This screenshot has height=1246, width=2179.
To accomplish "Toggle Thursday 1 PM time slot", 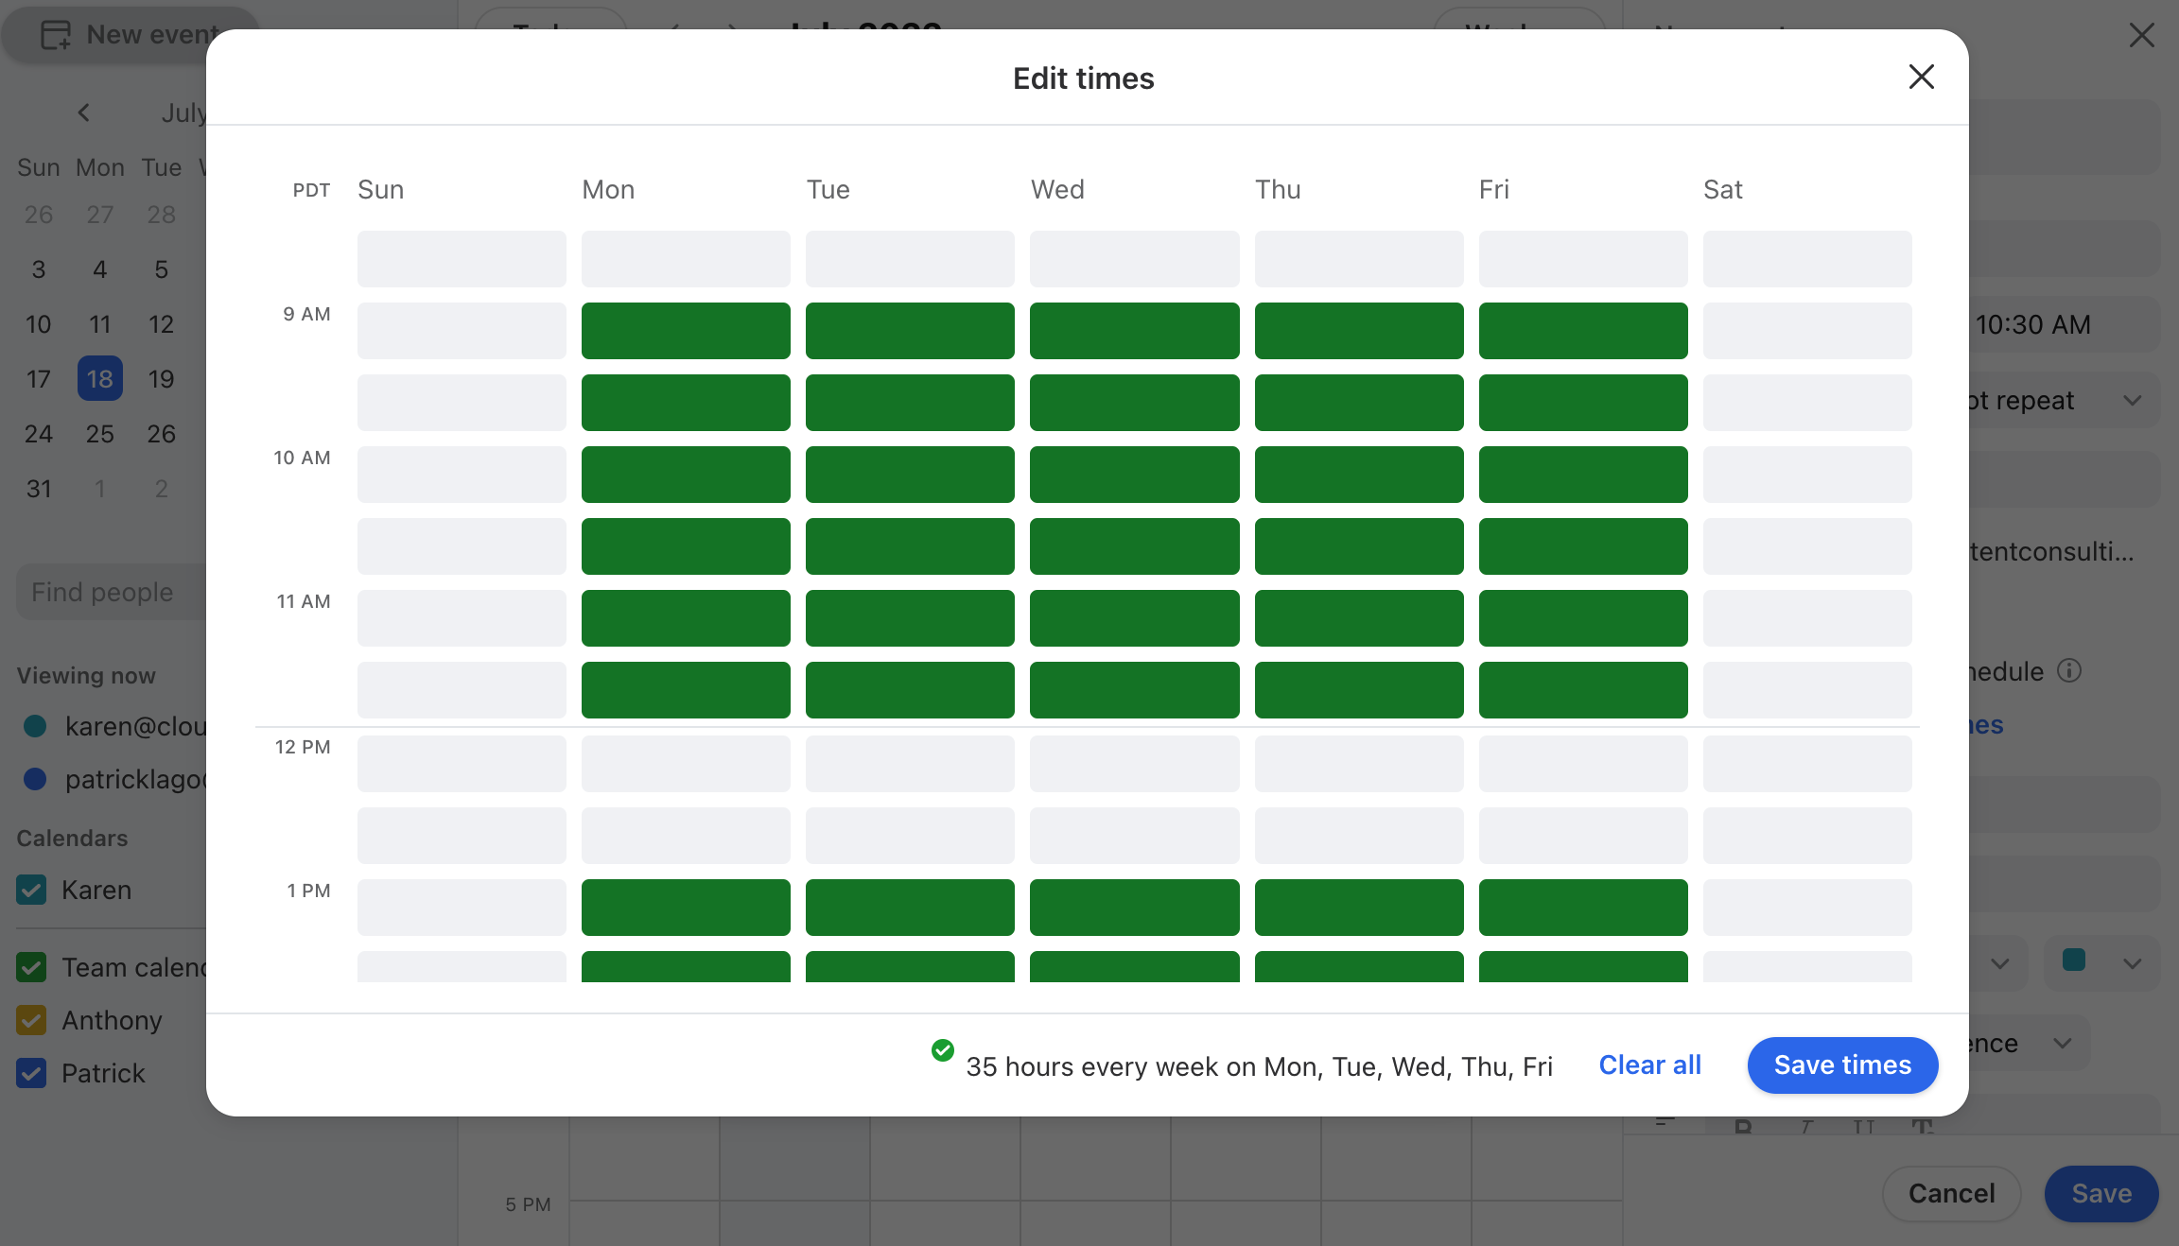I will pyautogui.click(x=1359, y=908).
